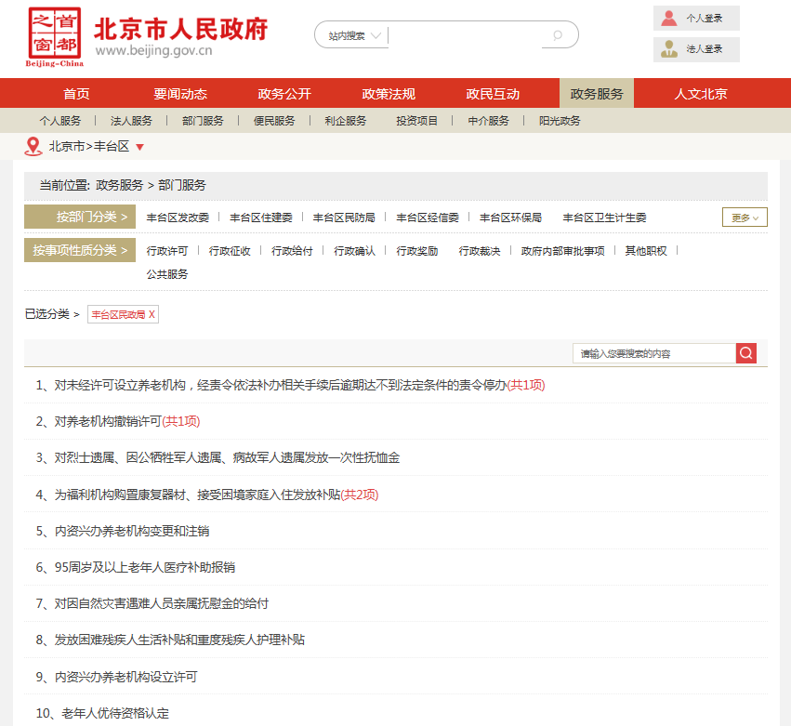
Task: Click the red location pin icon
Action: tap(33, 147)
